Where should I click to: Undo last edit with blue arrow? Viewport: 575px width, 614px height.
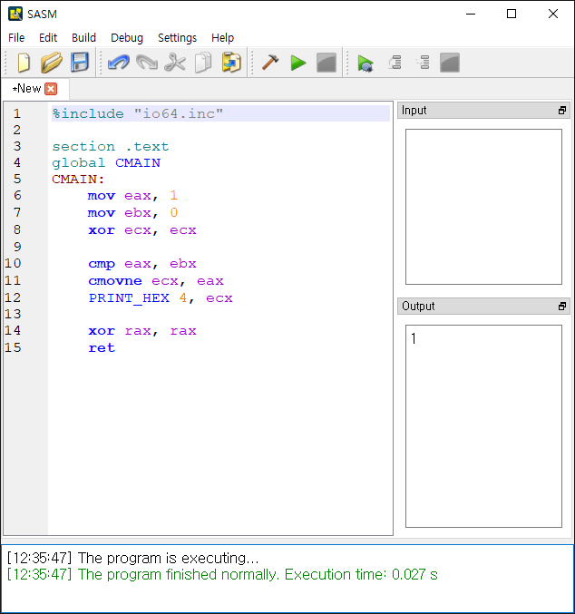[x=118, y=63]
